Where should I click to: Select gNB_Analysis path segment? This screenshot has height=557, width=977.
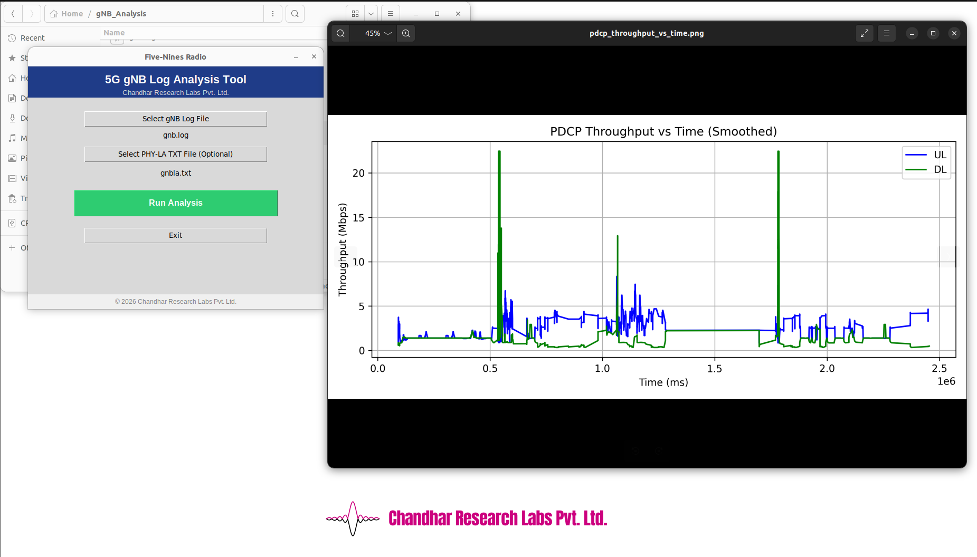click(x=121, y=14)
